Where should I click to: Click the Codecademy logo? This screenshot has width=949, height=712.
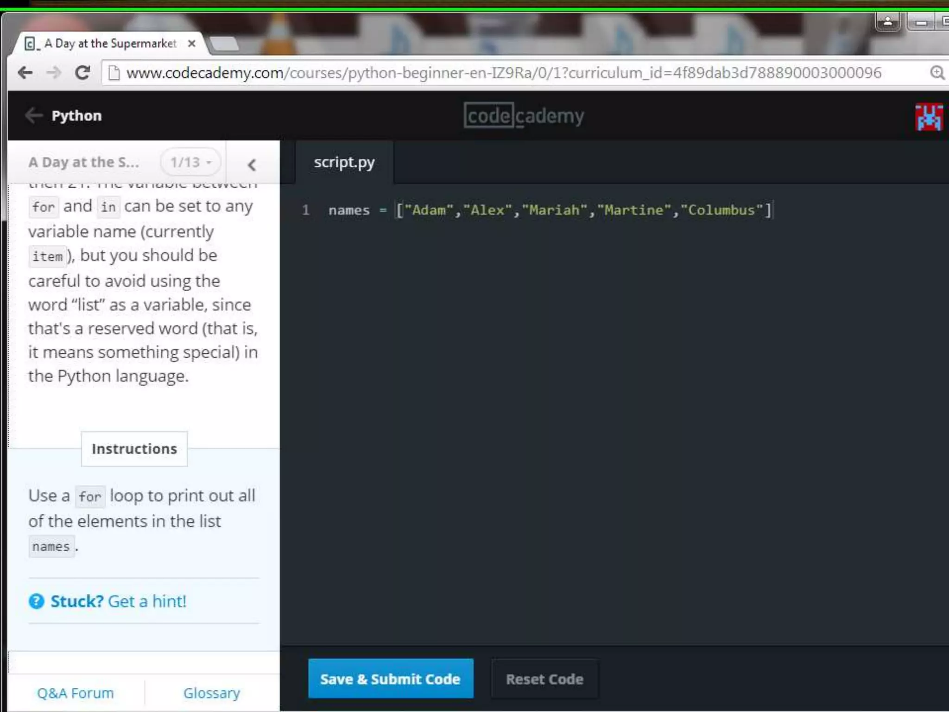(x=524, y=115)
